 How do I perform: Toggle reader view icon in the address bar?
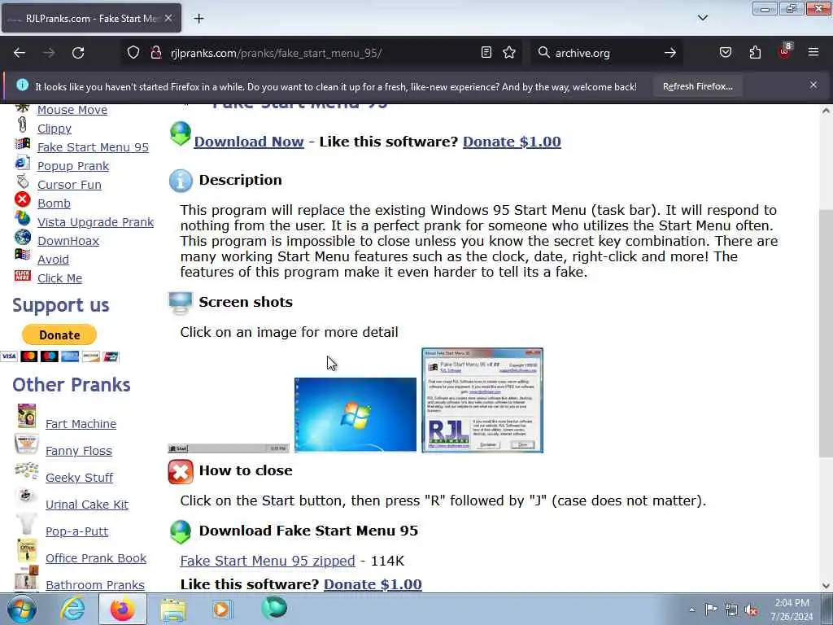pos(486,53)
